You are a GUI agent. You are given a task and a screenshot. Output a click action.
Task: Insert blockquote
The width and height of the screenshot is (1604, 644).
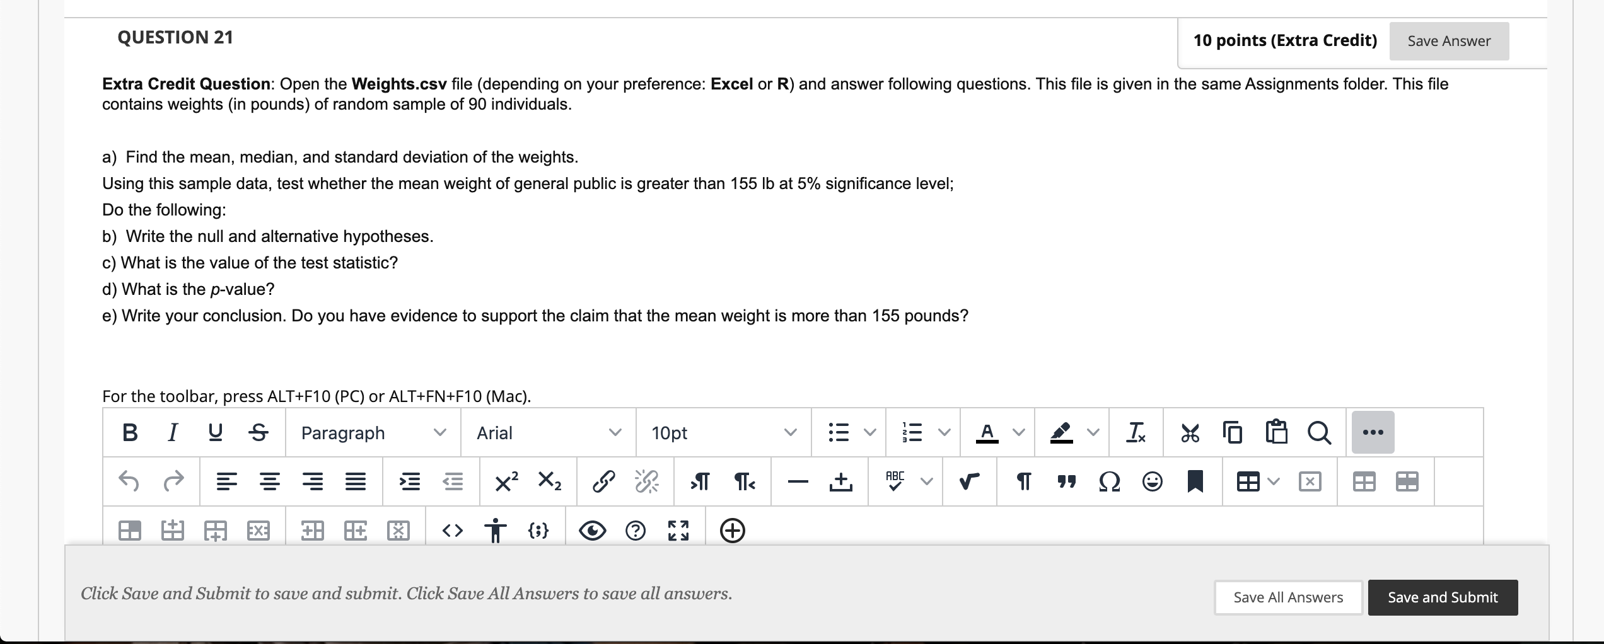click(1067, 482)
